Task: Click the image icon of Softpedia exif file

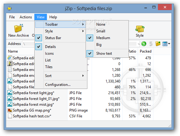Action: [10, 81]
